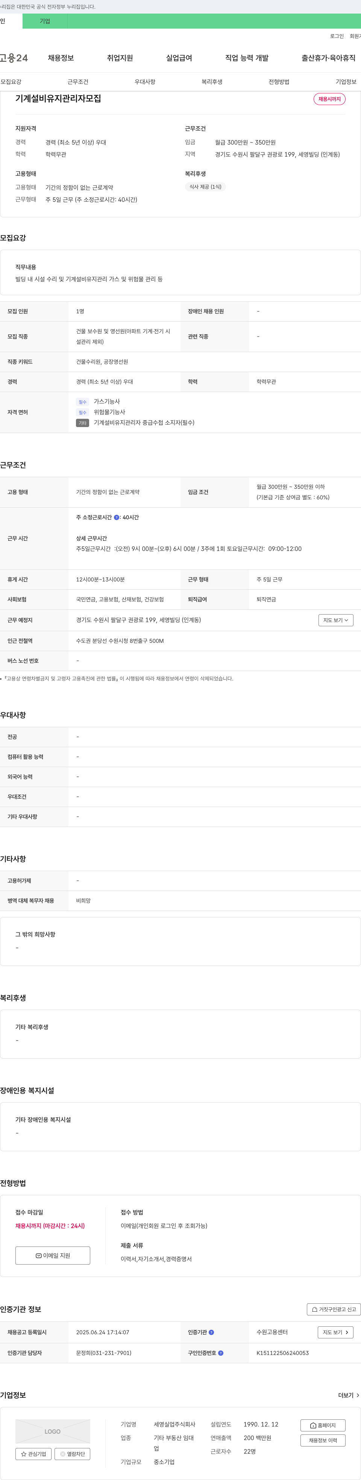Open 지도 보기 for 수원고용센터
The width and height of the screenshot is (361, 1480).
tap(335, 1332)
